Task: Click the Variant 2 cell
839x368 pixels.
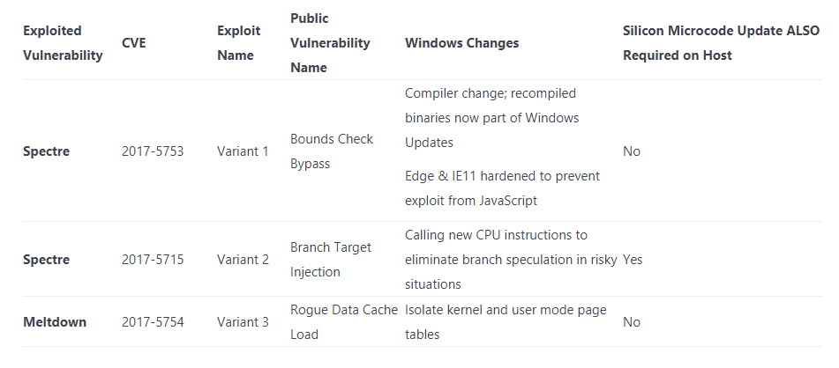Action: [243, 260]
